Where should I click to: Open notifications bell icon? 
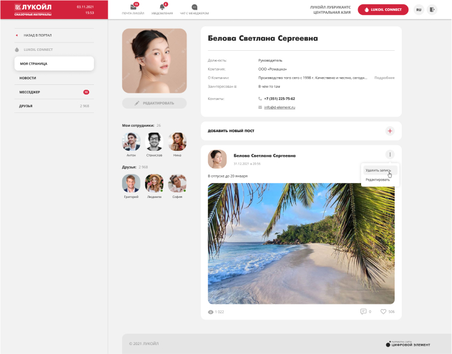(x=162, y=7)
